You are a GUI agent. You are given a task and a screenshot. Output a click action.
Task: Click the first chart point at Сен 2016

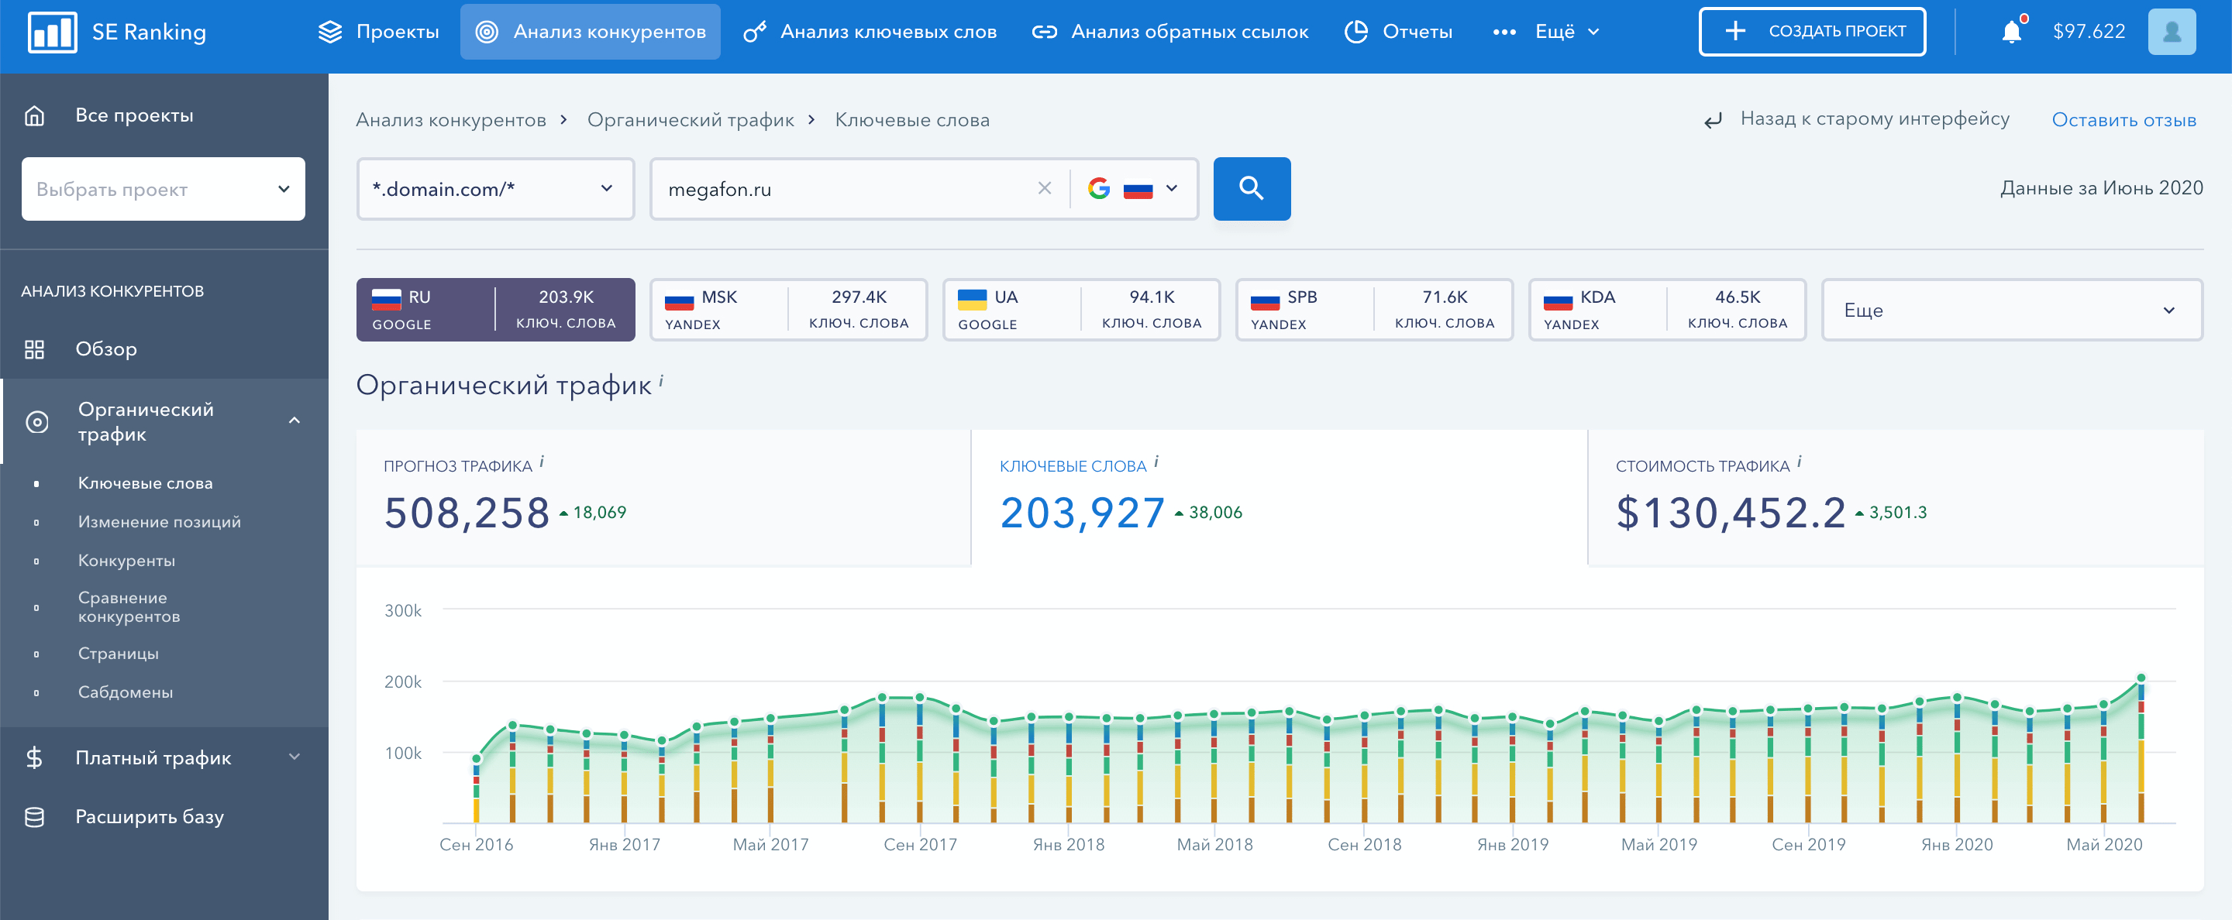[477, 759]
